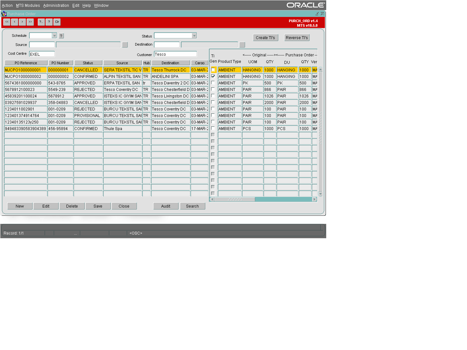
Task: Click the Reverse TI's button
Action: [x=297, y=38]
